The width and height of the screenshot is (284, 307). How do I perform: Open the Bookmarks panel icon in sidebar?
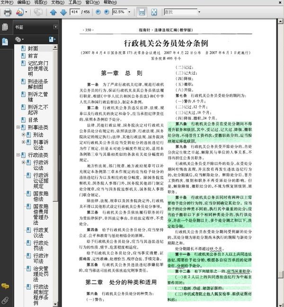[5, 42]
